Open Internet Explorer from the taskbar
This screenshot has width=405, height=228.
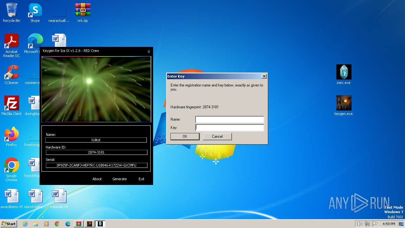(25, 224)
